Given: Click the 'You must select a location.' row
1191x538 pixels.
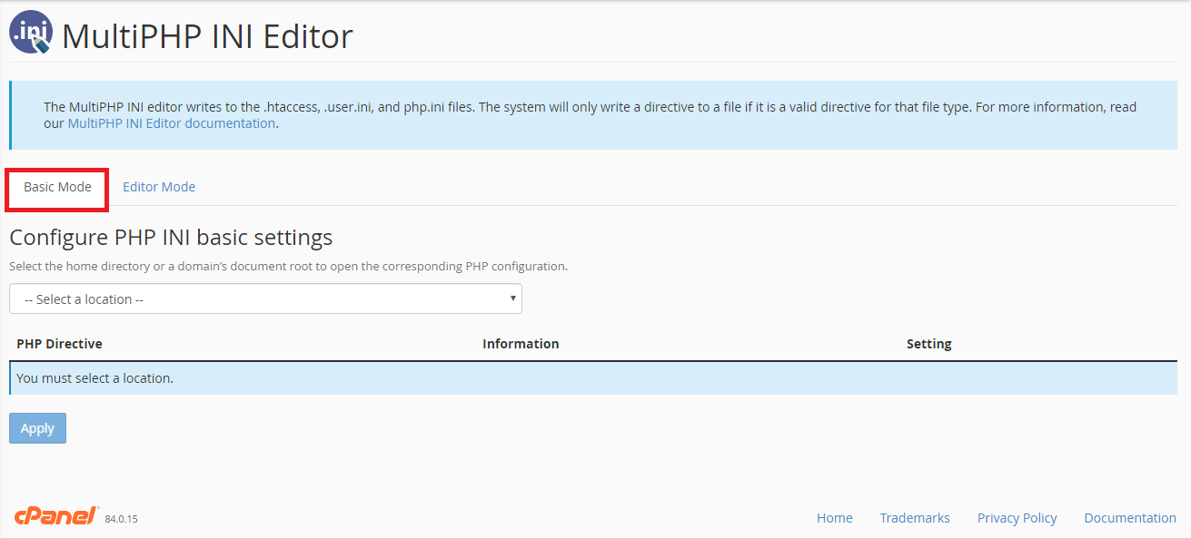Looking at the screenshot, I should click(x=593, y=378).
